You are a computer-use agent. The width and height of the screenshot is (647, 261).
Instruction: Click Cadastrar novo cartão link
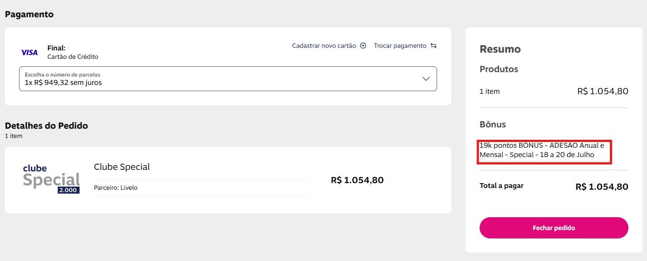point(324,46)
